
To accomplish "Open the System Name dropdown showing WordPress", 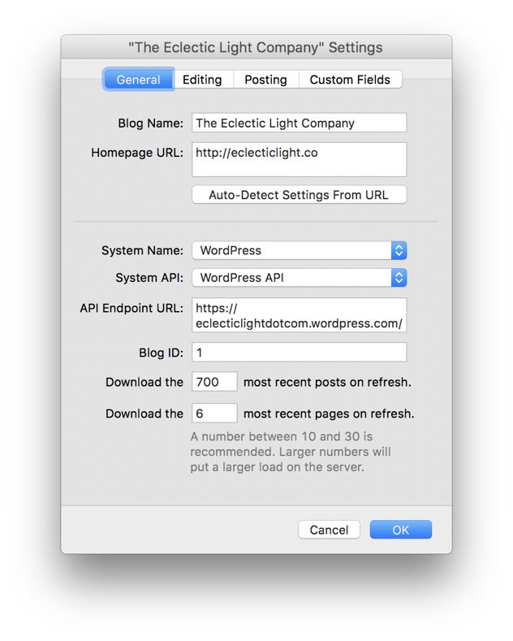I will pos(291,250).
